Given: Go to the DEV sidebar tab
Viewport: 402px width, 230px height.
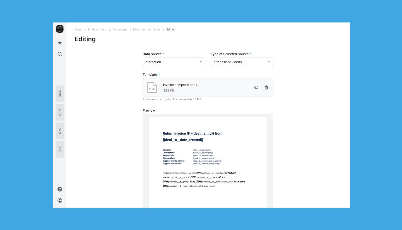Looking at the screenshot, I should [x=60, y=149].
